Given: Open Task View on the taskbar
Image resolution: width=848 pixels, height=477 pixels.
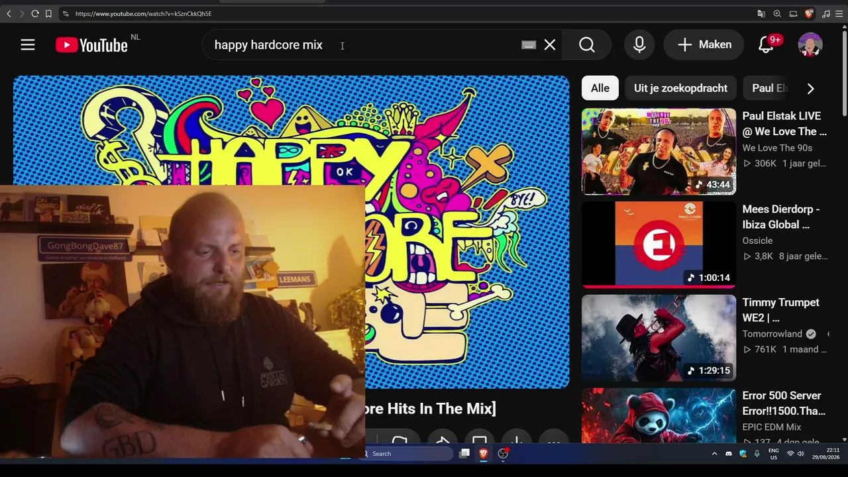Looking at the screenshot, I should (465, 454).
